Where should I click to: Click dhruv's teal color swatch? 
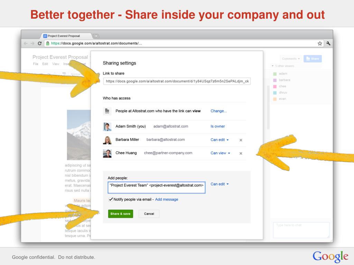[x=275, y=92]
